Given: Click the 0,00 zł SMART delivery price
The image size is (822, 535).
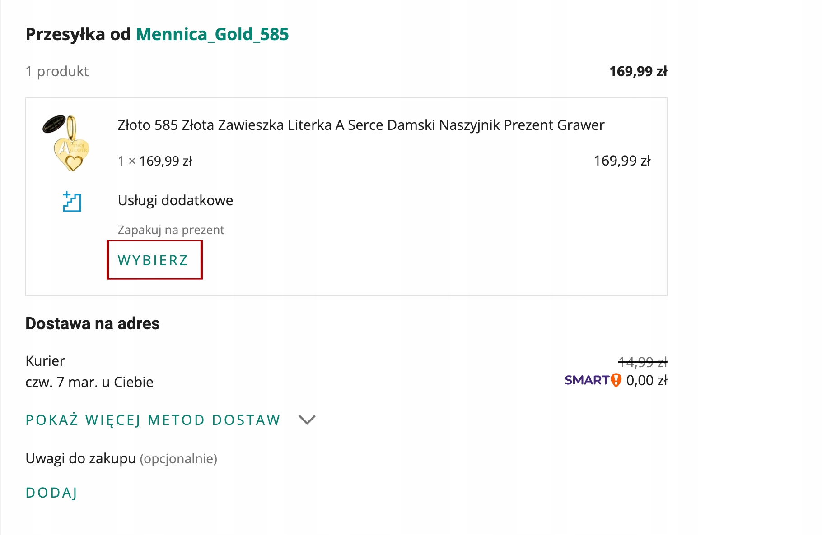Looking at the screenshot, I should (646, 381).
